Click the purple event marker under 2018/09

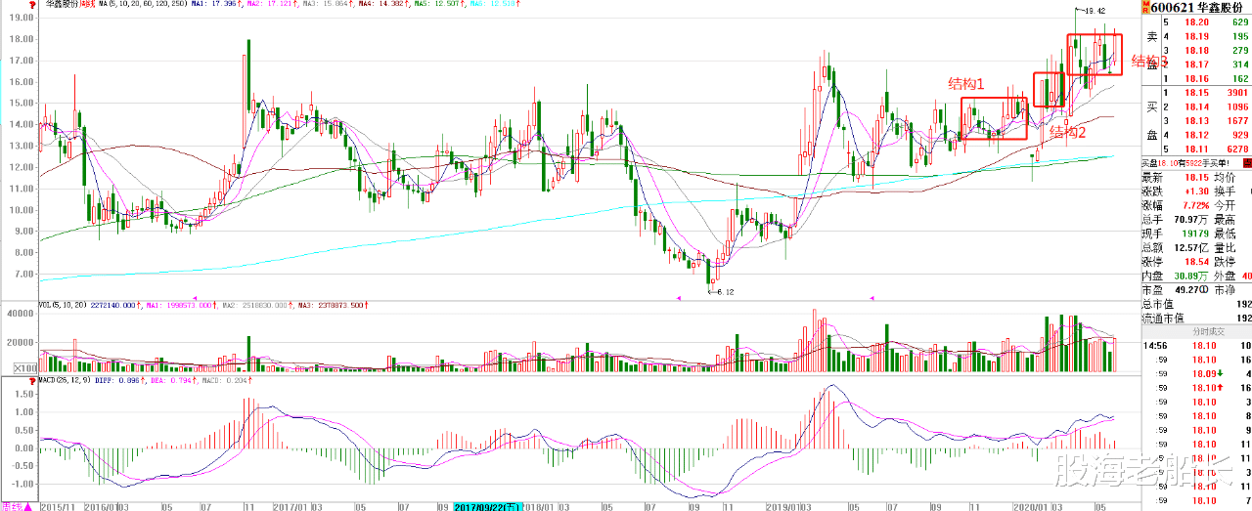tap(681, 297)
